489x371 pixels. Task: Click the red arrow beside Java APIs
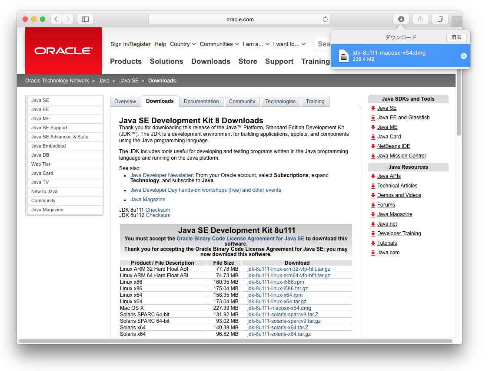coord(373,177)
